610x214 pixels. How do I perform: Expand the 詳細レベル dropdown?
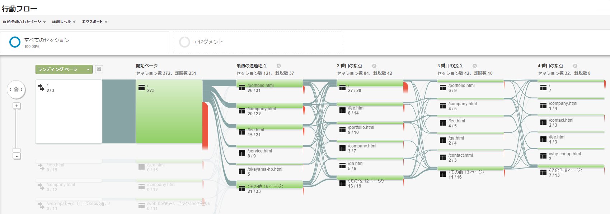click(x=64, y=22)
